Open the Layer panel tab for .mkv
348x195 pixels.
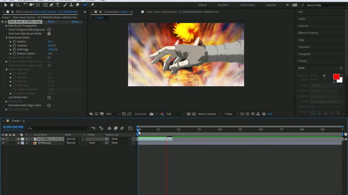(182, 12)
